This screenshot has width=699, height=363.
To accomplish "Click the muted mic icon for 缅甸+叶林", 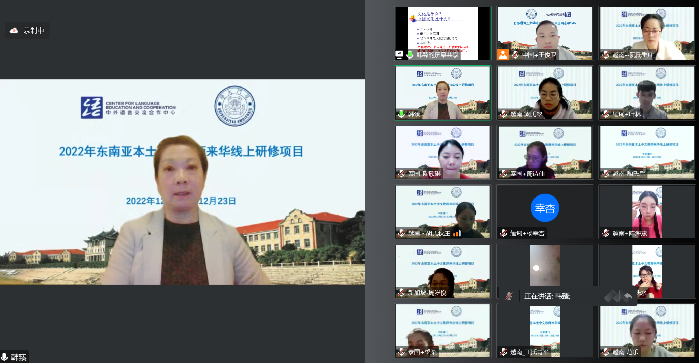I will 606,114.
